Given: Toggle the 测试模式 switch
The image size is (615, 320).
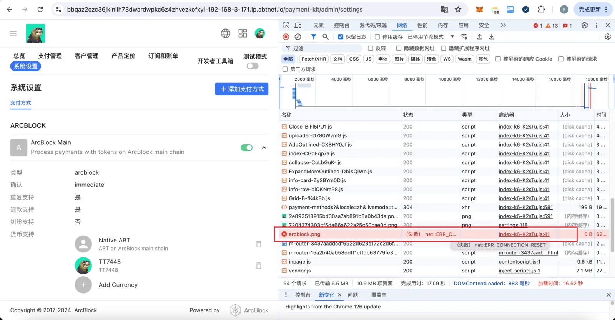Looking at the screenshot, I should tap(253, 66).
